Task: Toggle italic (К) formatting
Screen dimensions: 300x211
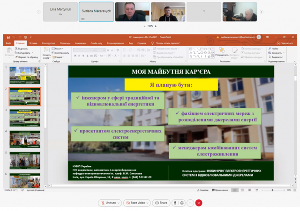Action: point(79,56)
